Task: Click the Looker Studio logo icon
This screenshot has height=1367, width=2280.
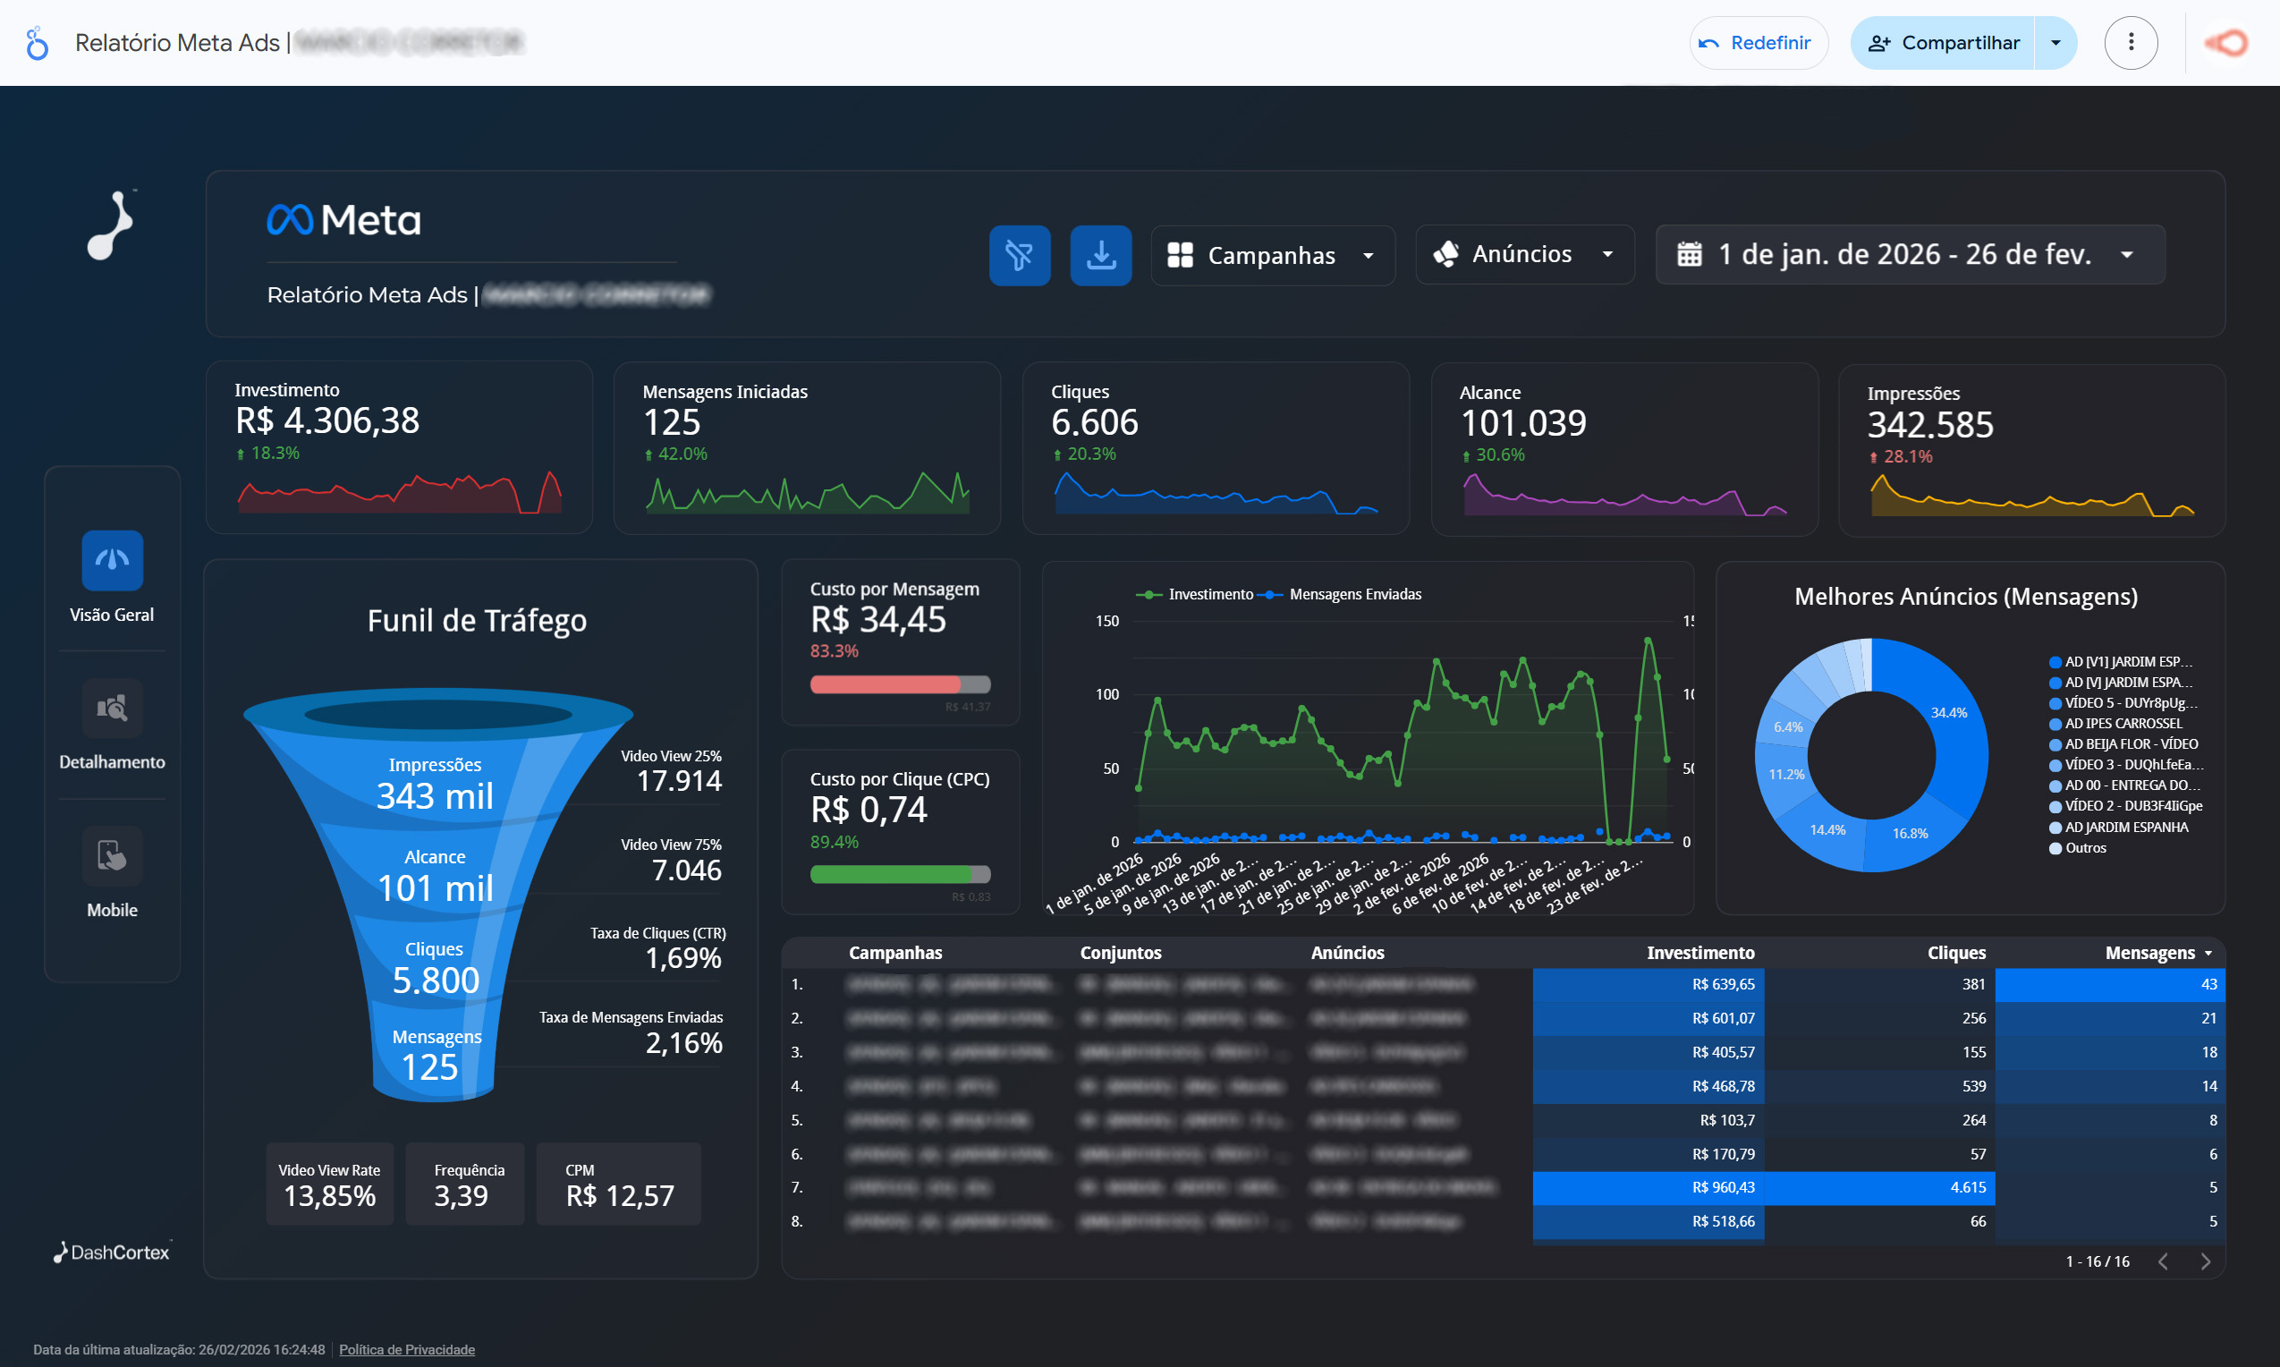Action: (37, 42)
